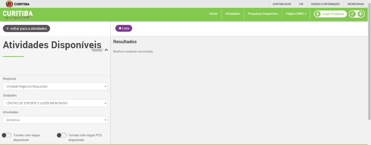The width and height of the screenshot is (371, 145).
Task: Enable Turmas com vagas PCD disponíveis toggle
Action: 62,135
